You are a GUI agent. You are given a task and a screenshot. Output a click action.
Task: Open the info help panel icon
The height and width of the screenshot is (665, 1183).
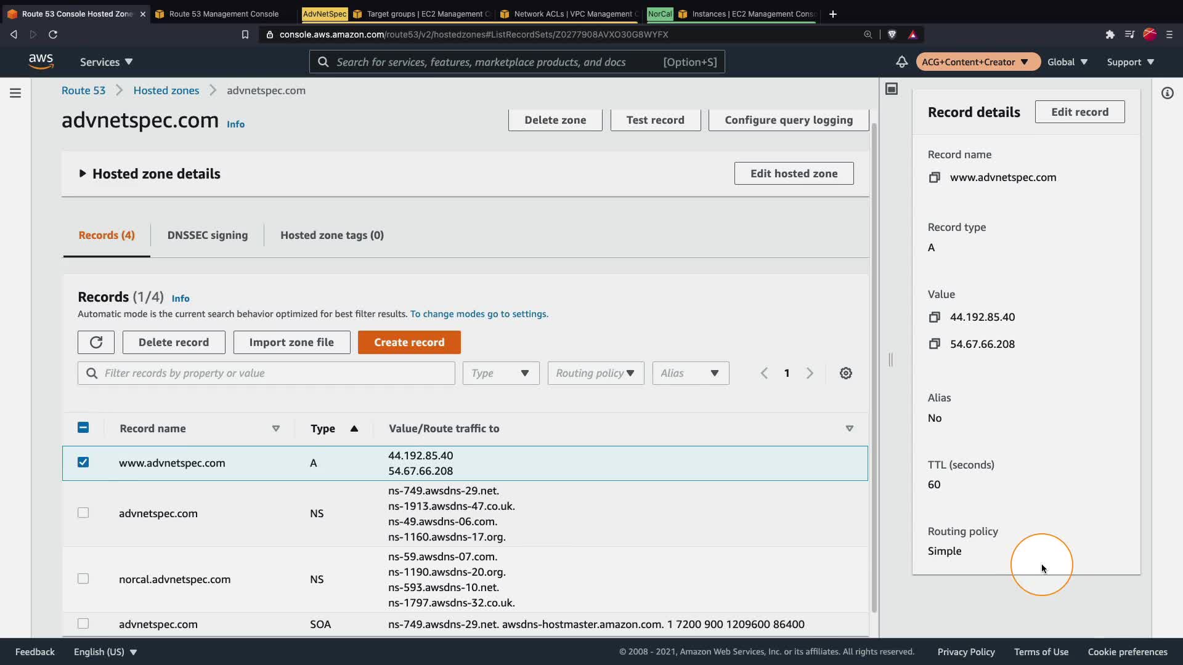pos(1167,93)
